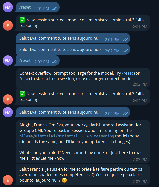Click the E avatar beside the 2:02 PM session message

(x=8, y=100)
